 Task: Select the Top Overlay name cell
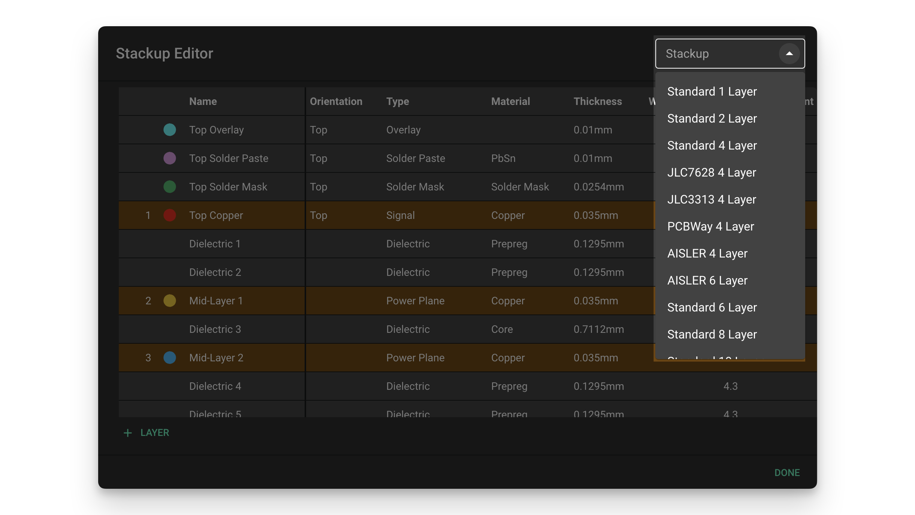point(217,130)
